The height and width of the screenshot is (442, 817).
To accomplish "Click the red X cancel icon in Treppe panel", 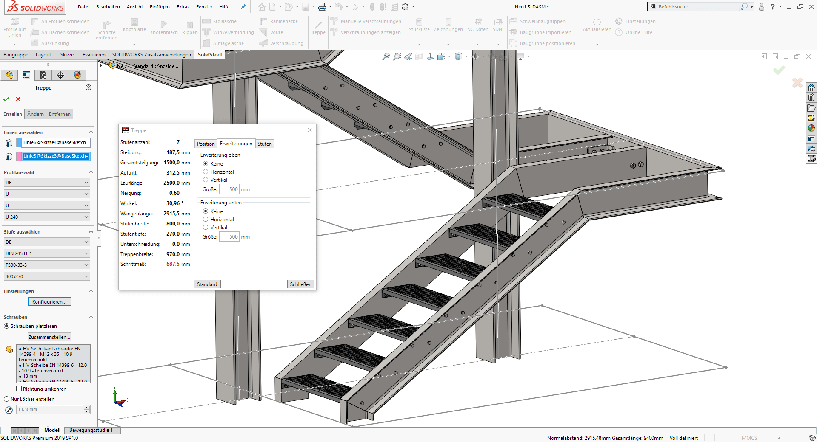I will pyautogui.click(x=18, y=99).
